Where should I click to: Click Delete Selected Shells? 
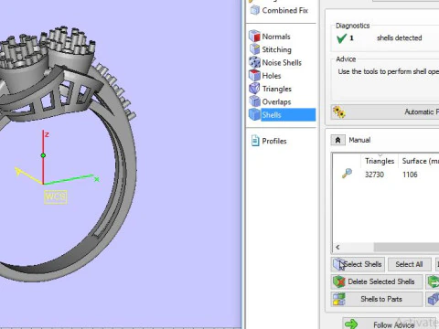click(x=377, y=281)
